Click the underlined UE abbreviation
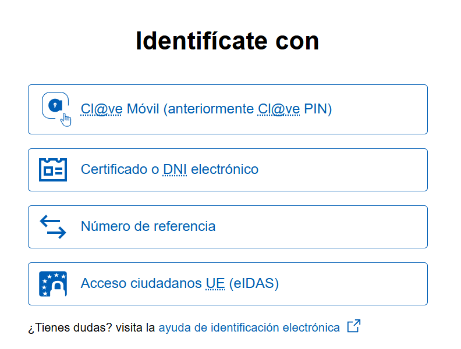Screen dimensions: 461x349 pyautogui.click(x=215, y=283)
